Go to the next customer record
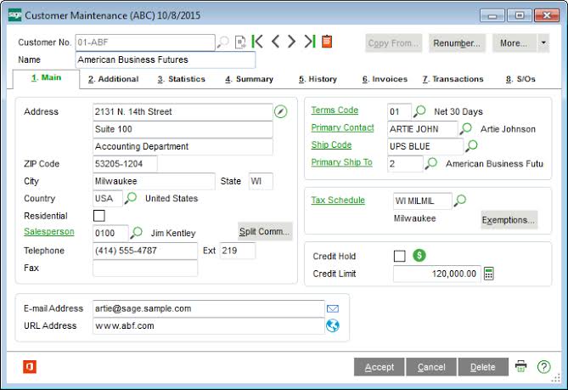The image size is (568, 390). [x=291, y=42]
